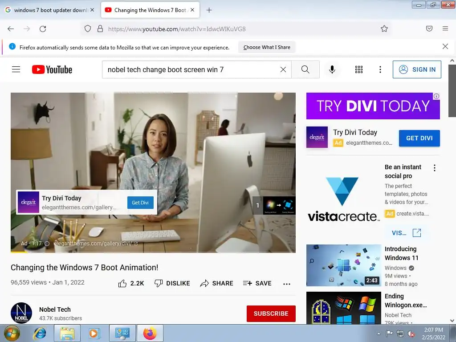Viewport: 456px width, 342px height.
Task: Open the Windows Start menu
Action: pos(11,333)
